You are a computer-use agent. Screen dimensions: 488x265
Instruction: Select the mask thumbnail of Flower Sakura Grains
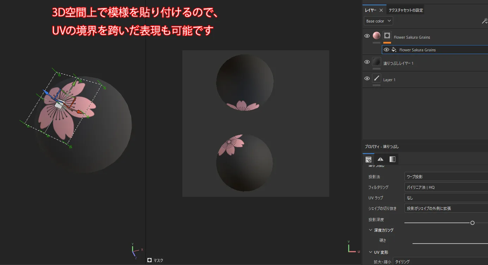[387, 35]
